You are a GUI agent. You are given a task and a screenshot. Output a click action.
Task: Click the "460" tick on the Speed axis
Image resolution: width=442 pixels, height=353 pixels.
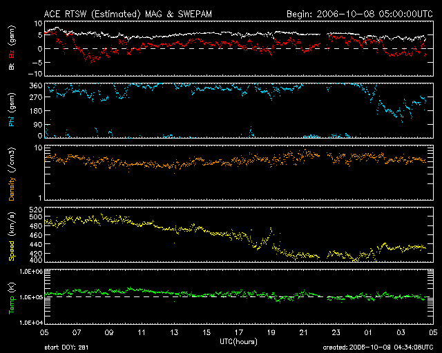coord(36,235)
